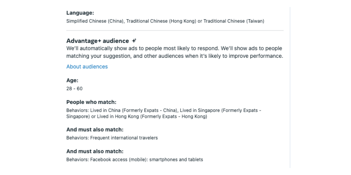Open the About audiences link
Image resolution: width=351 pixels, height=175 pixels.
(x=87, y=66)
